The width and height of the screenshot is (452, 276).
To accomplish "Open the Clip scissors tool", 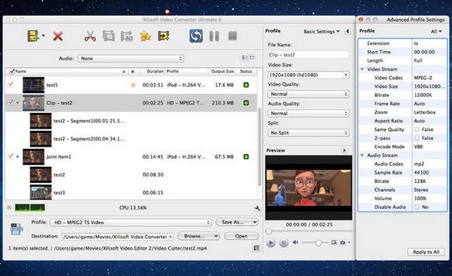I will click(x=90, y=36).
